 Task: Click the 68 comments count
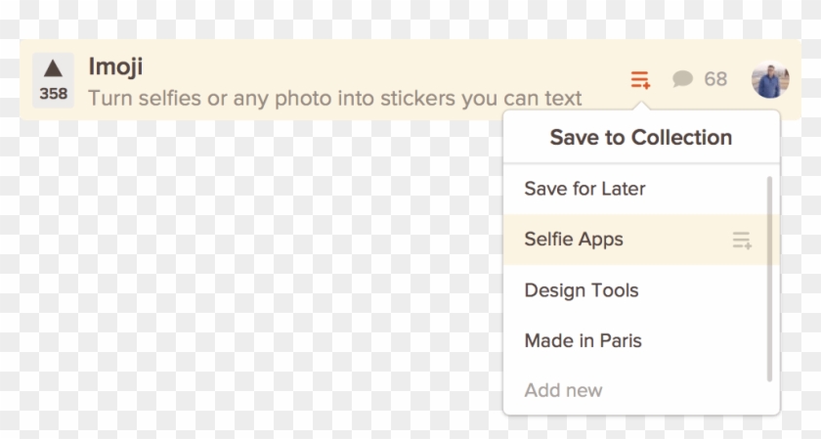pos(715,79)
